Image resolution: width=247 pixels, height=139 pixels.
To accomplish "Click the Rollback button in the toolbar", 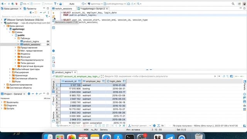I will [47, 4].
